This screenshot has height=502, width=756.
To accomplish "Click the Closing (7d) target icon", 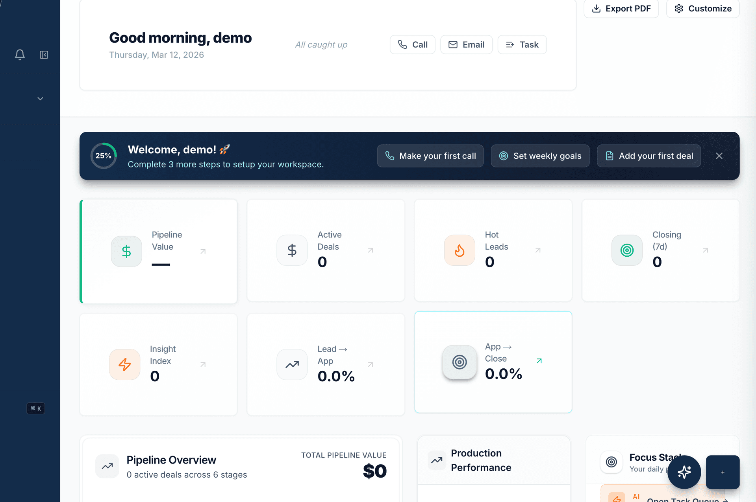I will (x=627, y=250).
